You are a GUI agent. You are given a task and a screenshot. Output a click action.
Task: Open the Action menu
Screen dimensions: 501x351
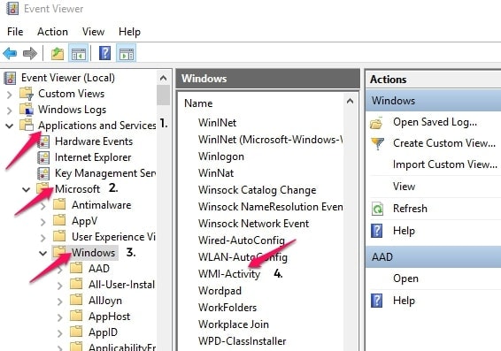point(52,32)
